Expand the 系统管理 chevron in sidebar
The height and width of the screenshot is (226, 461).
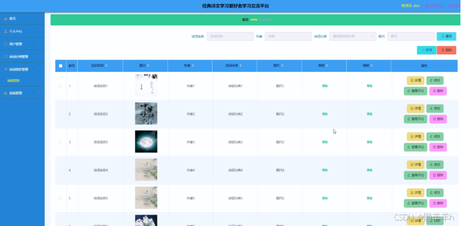(39, 93)
